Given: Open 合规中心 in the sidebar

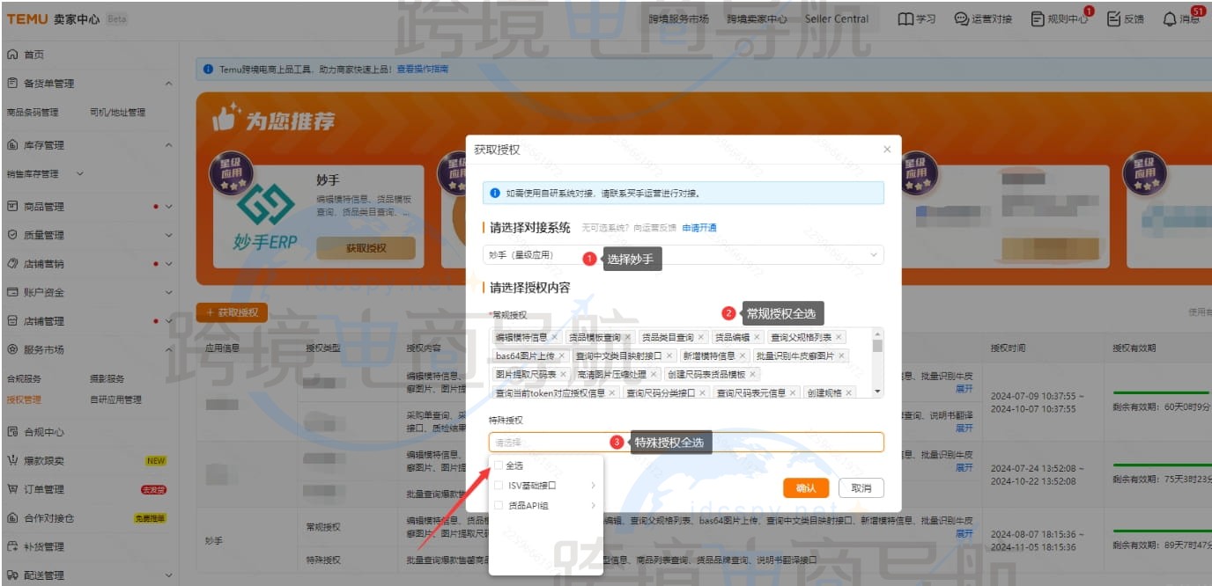Looking at the screenshot, I should click(x=42, y=431).
